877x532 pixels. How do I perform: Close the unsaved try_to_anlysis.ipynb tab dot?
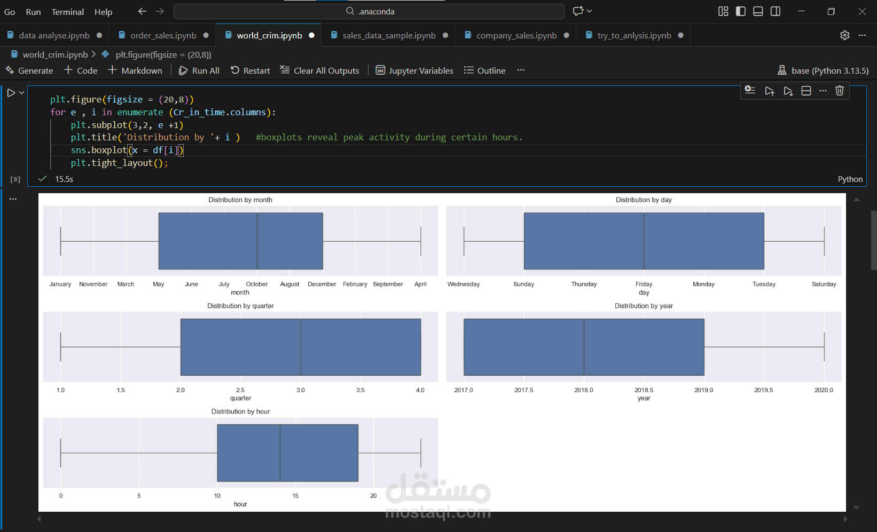click(680, 35)
